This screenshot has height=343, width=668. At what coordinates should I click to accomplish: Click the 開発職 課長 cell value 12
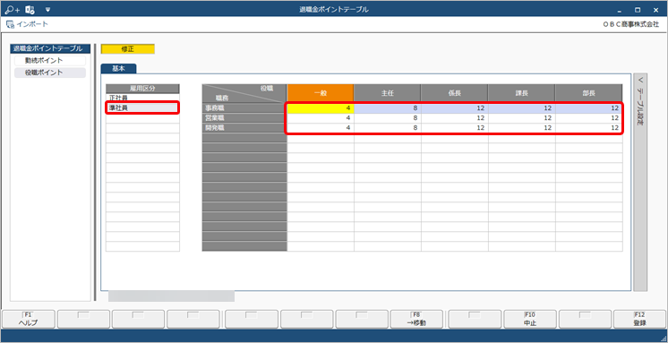coord(521,127)
